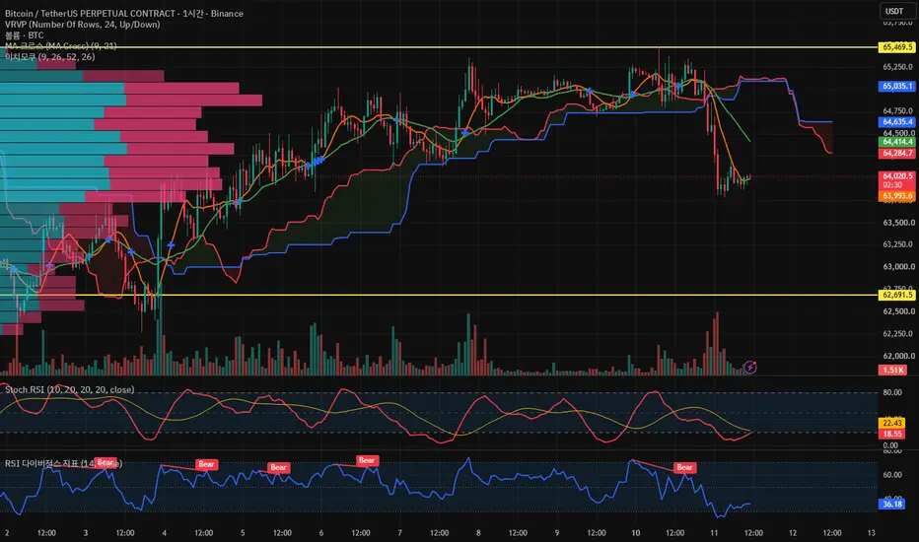Click the Bear label between dates 10 and 11
The height and width of the screenshot is (542, 919).
[684, 467]
